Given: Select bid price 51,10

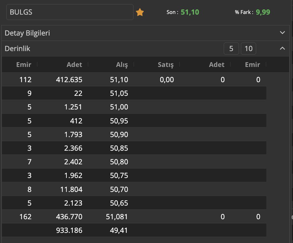Looking at the screenshot, I should click(x=119, y=80).
